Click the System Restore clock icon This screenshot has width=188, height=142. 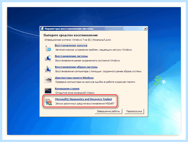[48, 58]
